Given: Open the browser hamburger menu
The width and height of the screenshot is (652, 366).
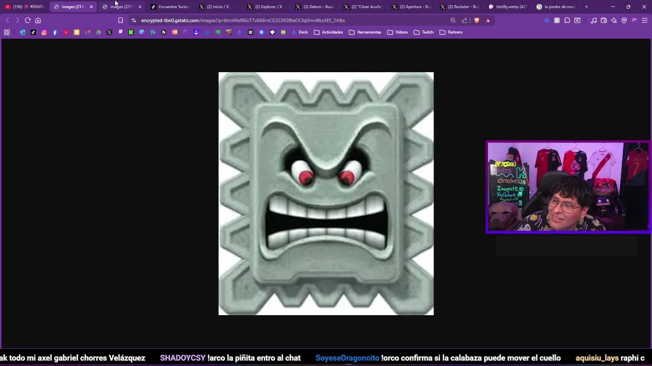Looking at the screenshot, I should (644, 20).
